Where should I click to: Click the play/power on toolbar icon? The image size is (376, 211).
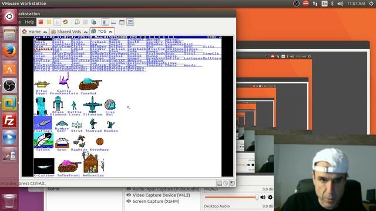pyautogui.click(x=57, y=22)
